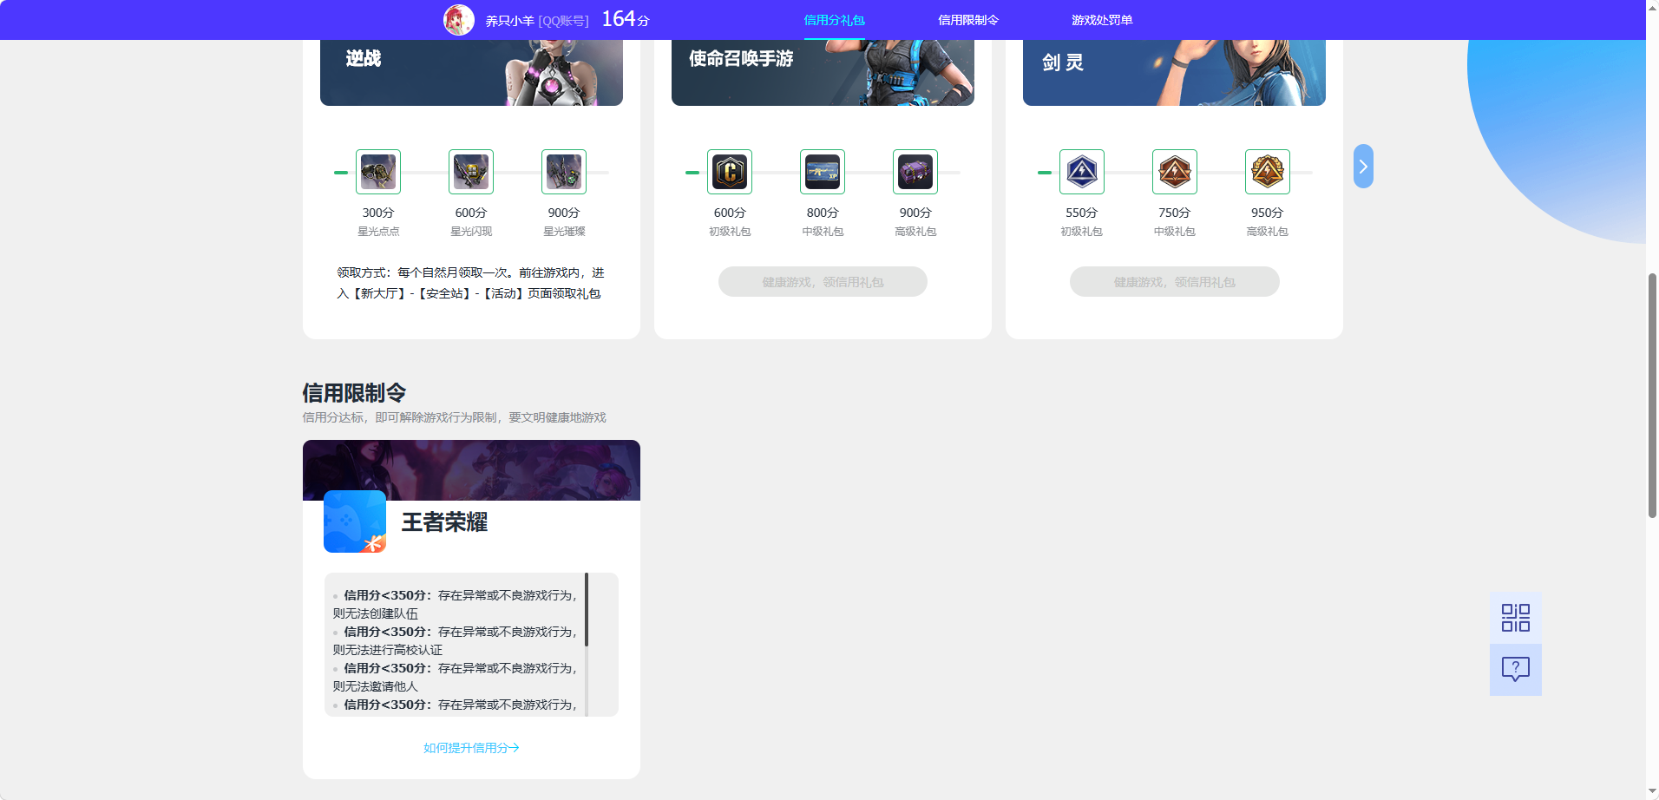Select the 使命召唤手游 900分 高级礼包 icon
1659x800 pixels.
click(x=915, y=172)
